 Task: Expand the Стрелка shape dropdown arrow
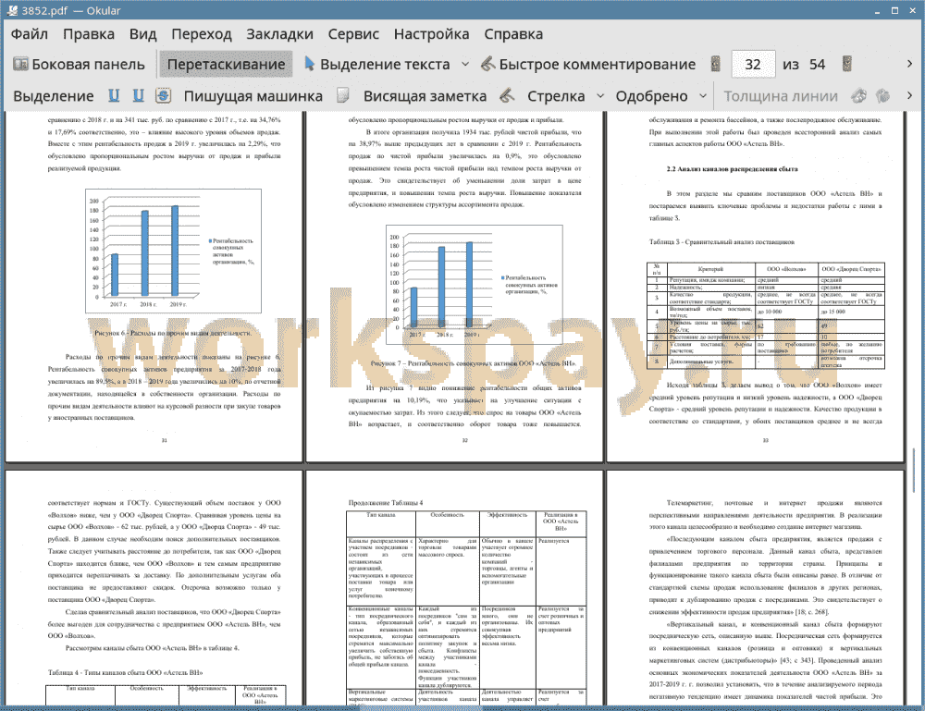click(600, 96)
